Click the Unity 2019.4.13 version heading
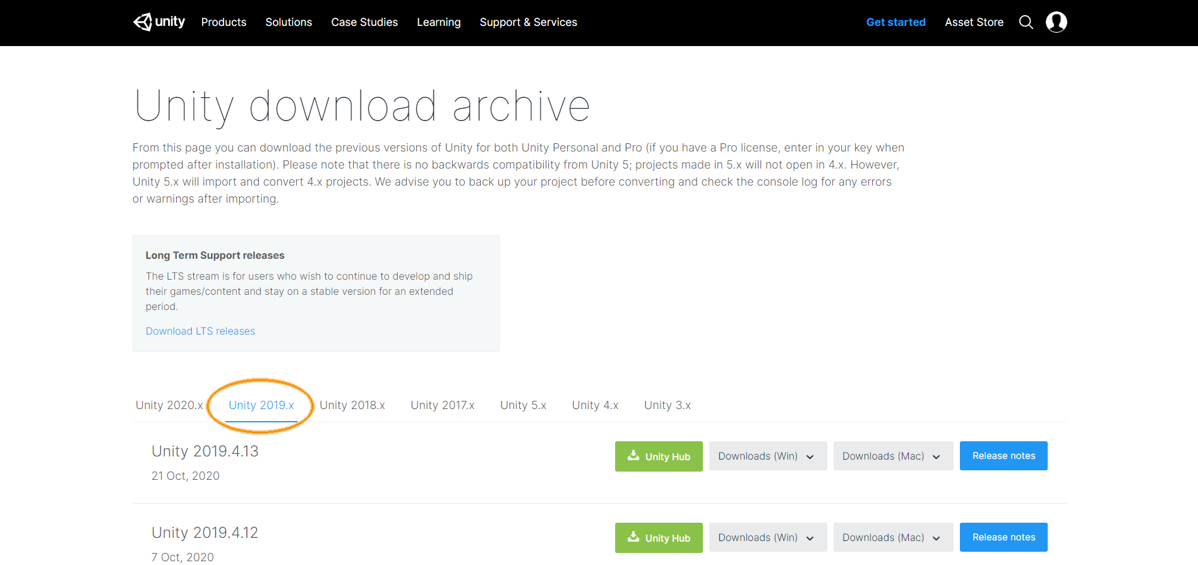This screenshot has width=1198, height=565. tap(205, 451)
